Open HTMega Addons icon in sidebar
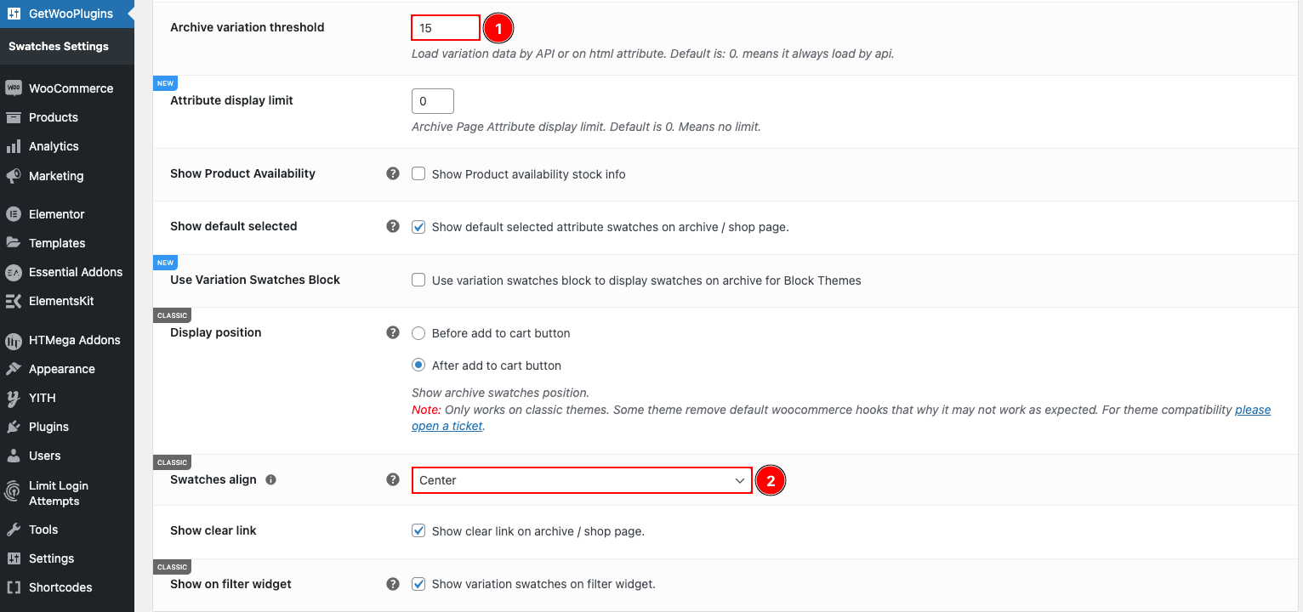The width and height of the screenshot is (1303, 612). pos(14,341)
